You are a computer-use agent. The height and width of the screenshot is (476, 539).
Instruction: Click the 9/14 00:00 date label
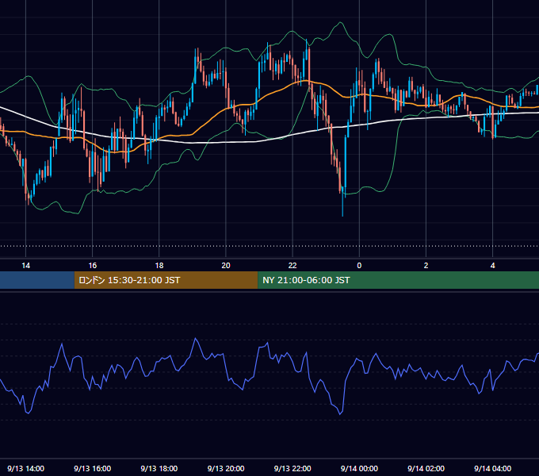[359, 468]
